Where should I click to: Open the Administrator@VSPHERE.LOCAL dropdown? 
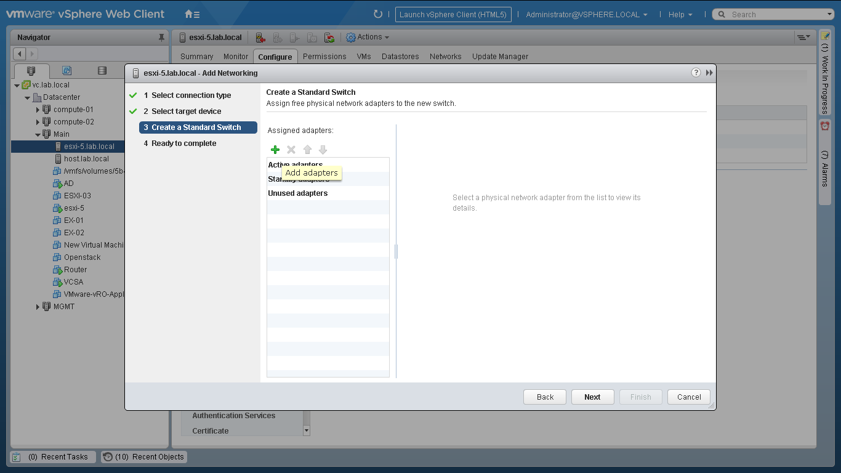point(586,14)
